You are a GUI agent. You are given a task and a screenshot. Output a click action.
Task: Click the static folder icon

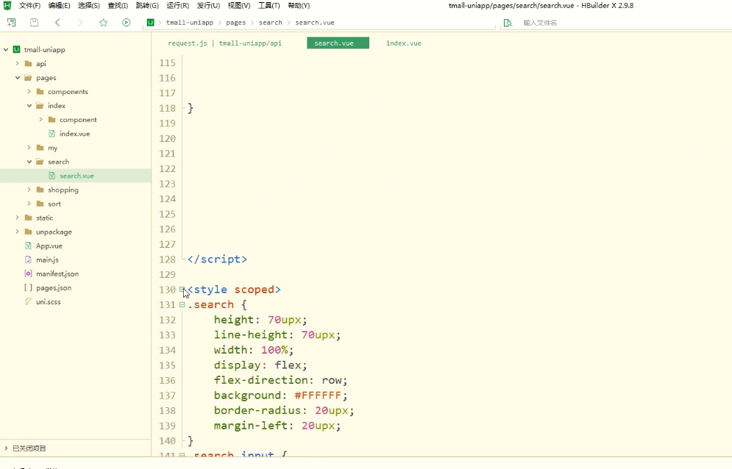pyautogui.click(x=29, y=218)
